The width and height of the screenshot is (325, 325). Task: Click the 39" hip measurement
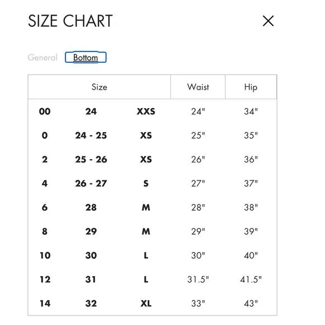(251, 231)
